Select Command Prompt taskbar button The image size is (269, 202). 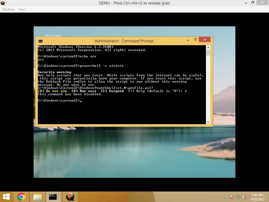click(53, 197)
